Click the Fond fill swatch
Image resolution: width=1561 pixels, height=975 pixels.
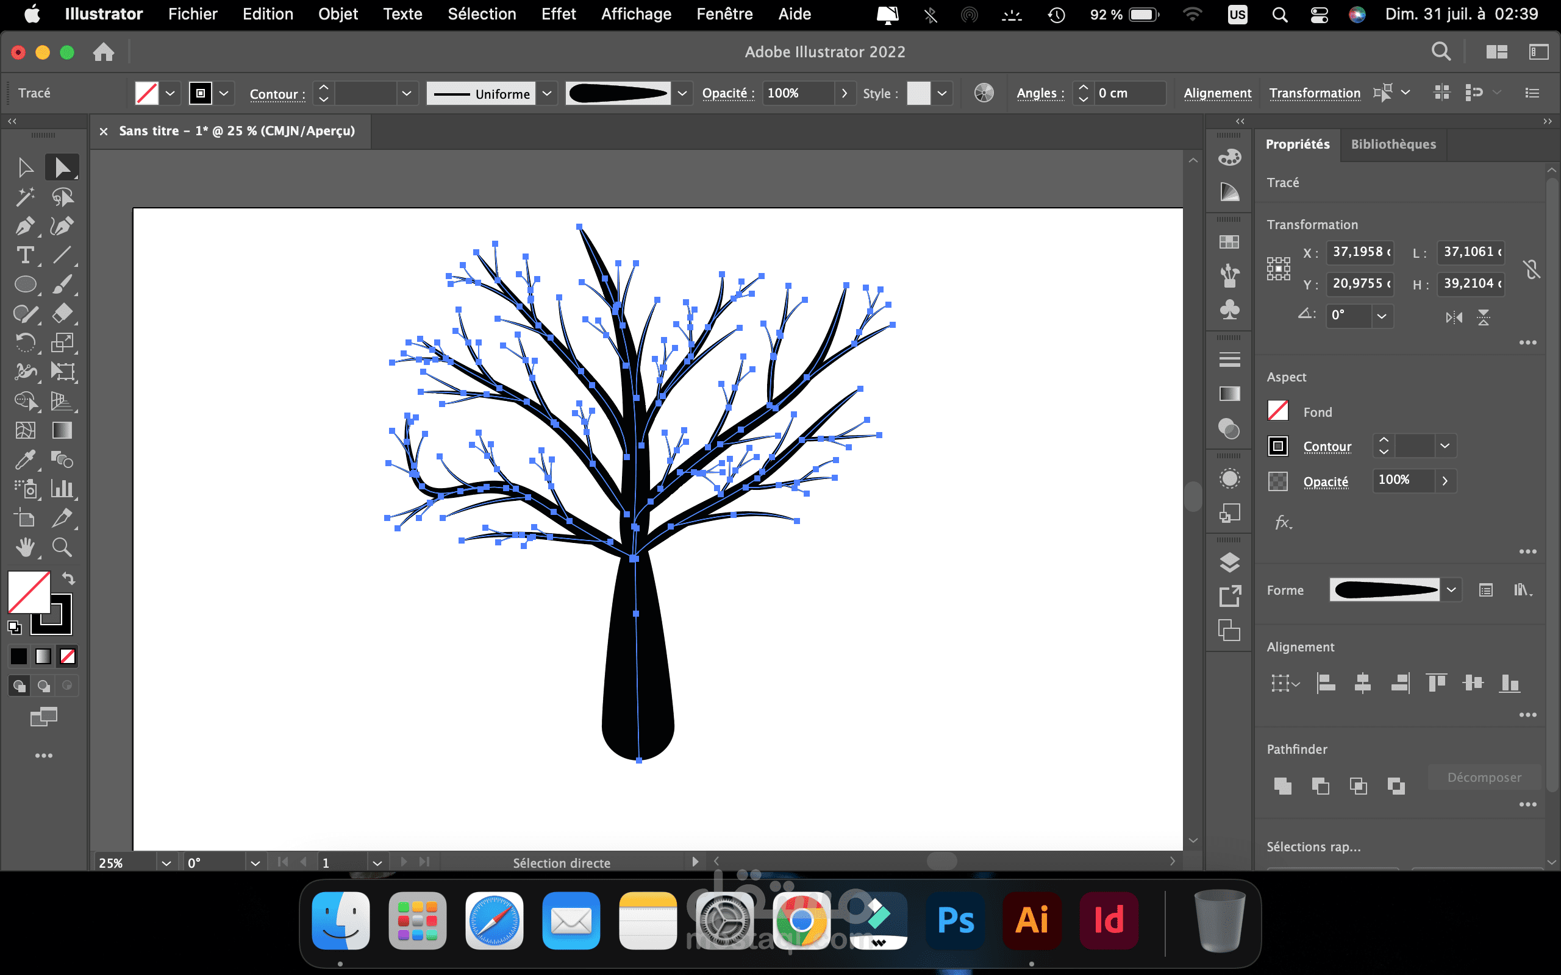[x=1278, y=411]
